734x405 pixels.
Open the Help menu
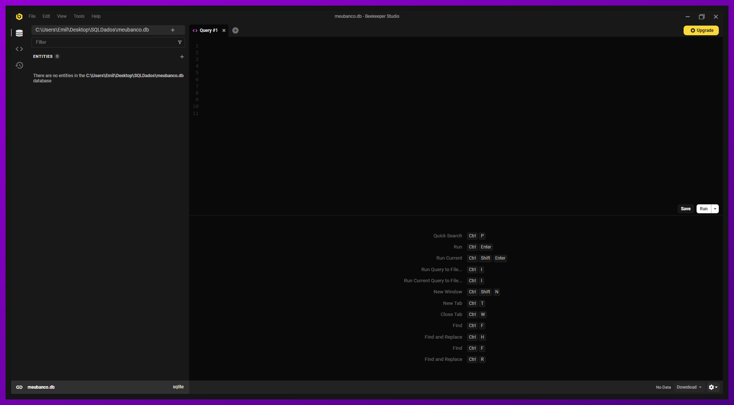pos(96,16)
